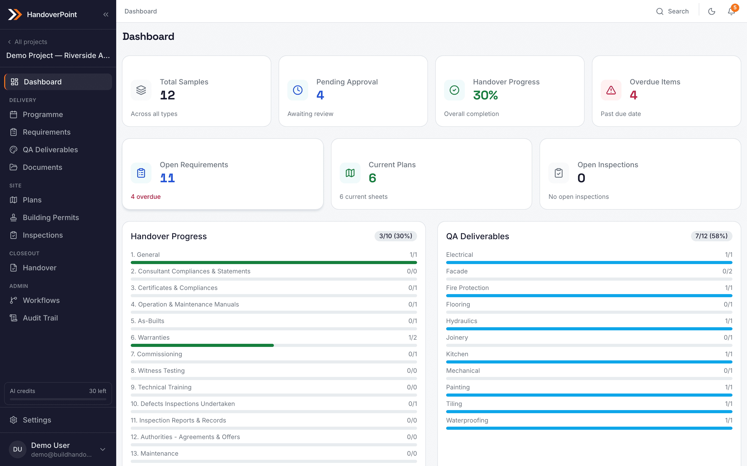Click the Programme calendar icon in sidebar

[13, 114]
